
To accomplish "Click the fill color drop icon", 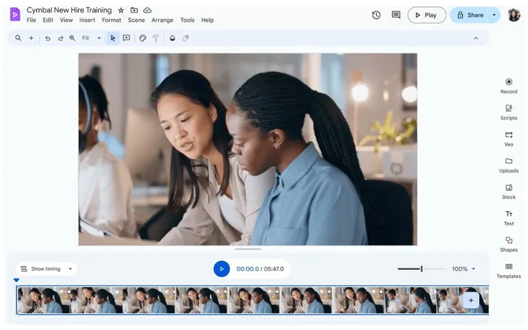I will [x=172, y=38].
